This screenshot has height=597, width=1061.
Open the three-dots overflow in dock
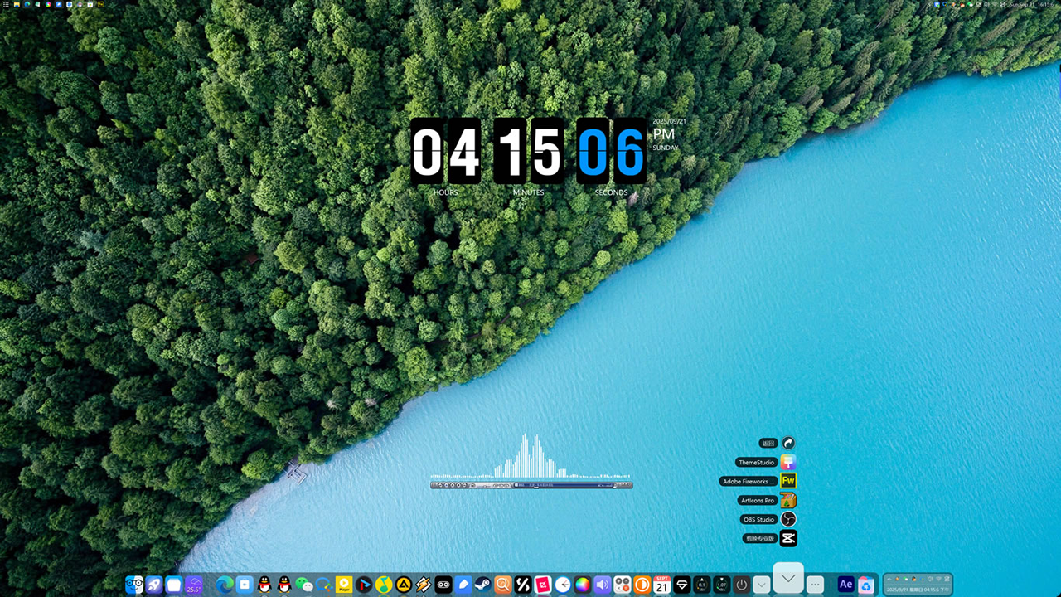point(815,585)
